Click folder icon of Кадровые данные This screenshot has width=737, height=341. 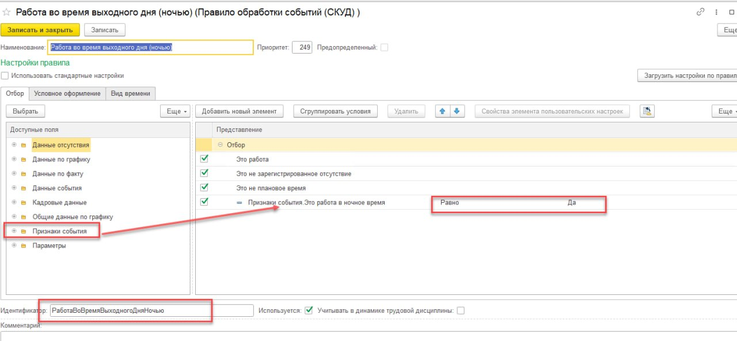point(24,203)
